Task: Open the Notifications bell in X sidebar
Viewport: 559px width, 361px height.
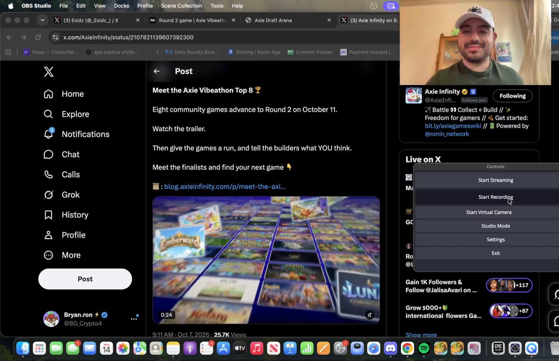Action: point(48,134)
